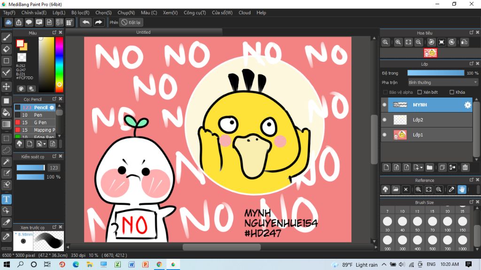Open the Chỉnh sửa(E) menu
Viewport: 481px width, 270px height.
[x=34, y=13]
